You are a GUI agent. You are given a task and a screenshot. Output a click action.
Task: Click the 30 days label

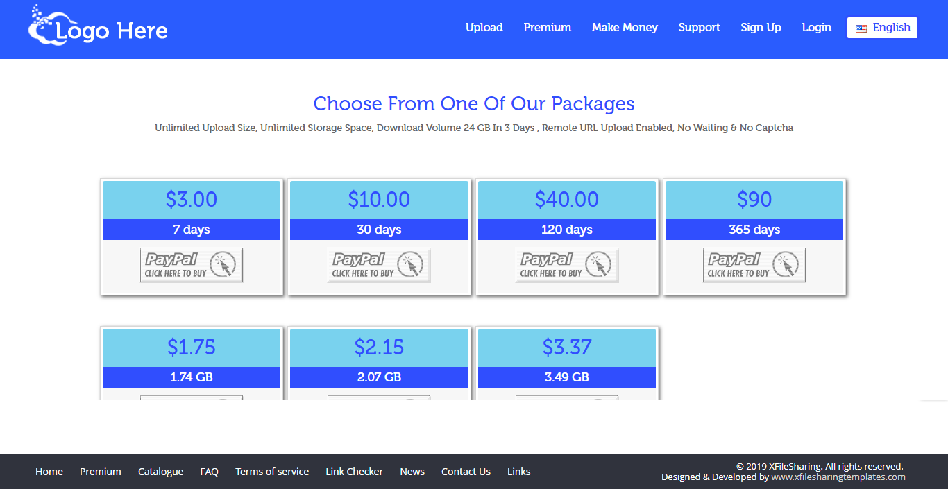379,230
